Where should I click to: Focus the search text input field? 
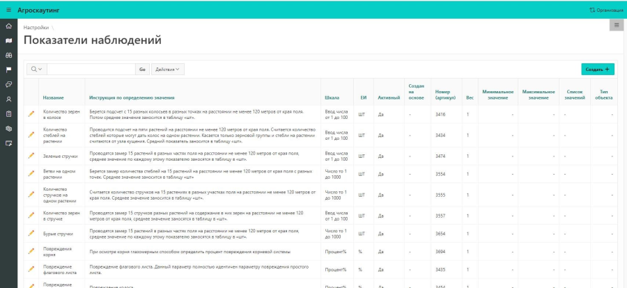[90, 70]
